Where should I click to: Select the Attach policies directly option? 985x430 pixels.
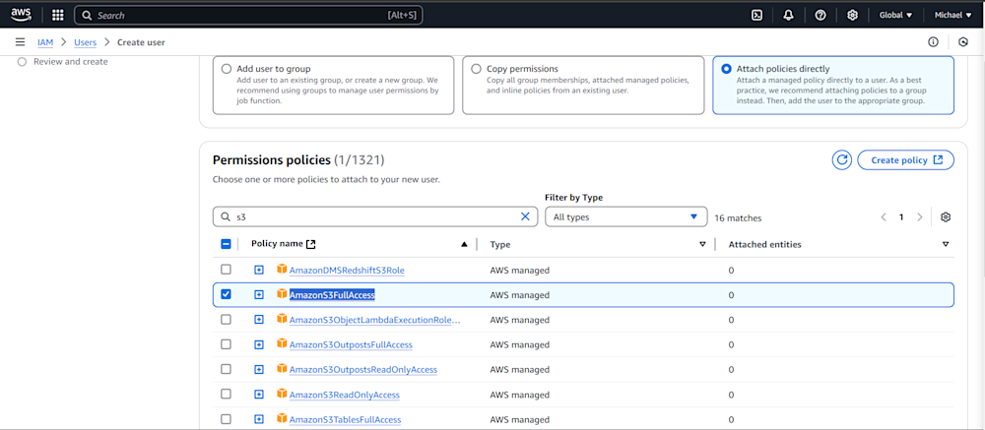click(x=727, y=69)
